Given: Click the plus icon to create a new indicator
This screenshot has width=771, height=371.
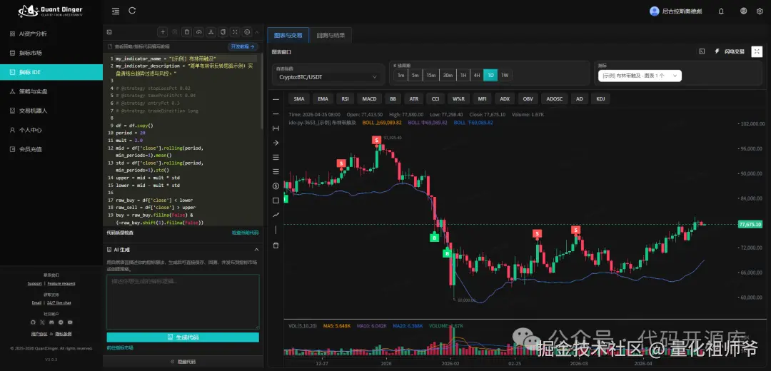Looking at the screenshot, I should (163, 32).
